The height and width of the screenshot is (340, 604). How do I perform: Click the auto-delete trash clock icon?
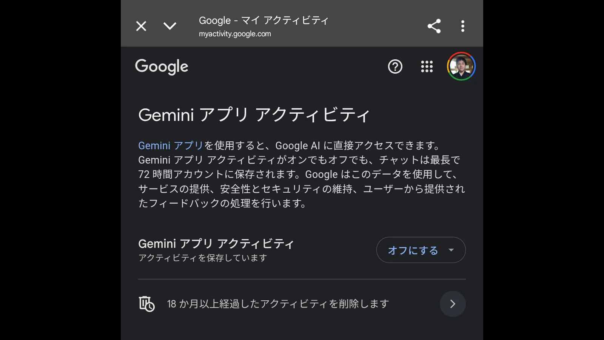pyautogui.click(x=147, y=304)
